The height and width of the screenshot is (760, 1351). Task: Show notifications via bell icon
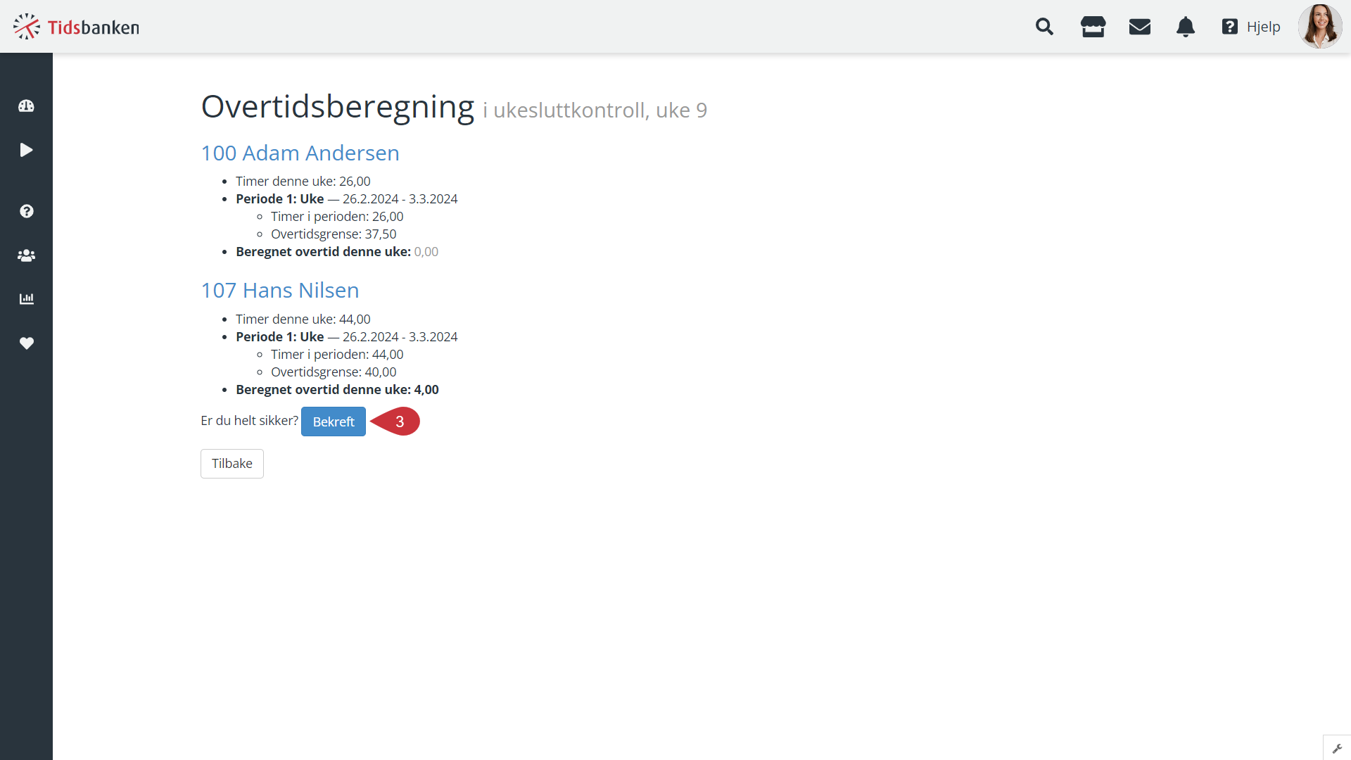pos(1186,27)
